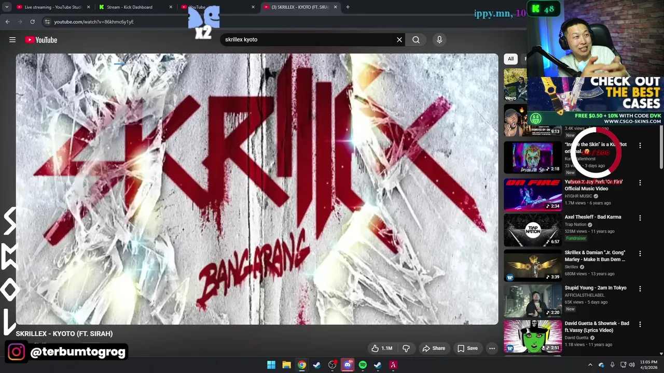Open the taskbar clock showing 11:05 PM

click(648, 365)
